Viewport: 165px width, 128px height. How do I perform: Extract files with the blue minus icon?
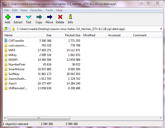18,17
